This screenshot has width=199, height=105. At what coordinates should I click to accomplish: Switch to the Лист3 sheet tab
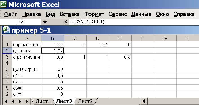click(x=85, y=101)
